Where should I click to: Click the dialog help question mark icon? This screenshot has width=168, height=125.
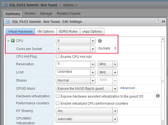point(158,21)
